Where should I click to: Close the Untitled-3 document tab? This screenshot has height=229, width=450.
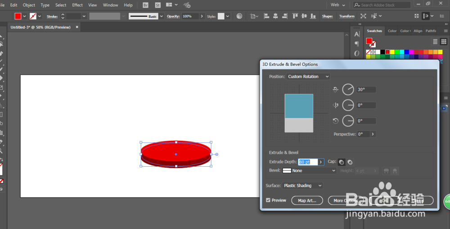pos(77,27)
